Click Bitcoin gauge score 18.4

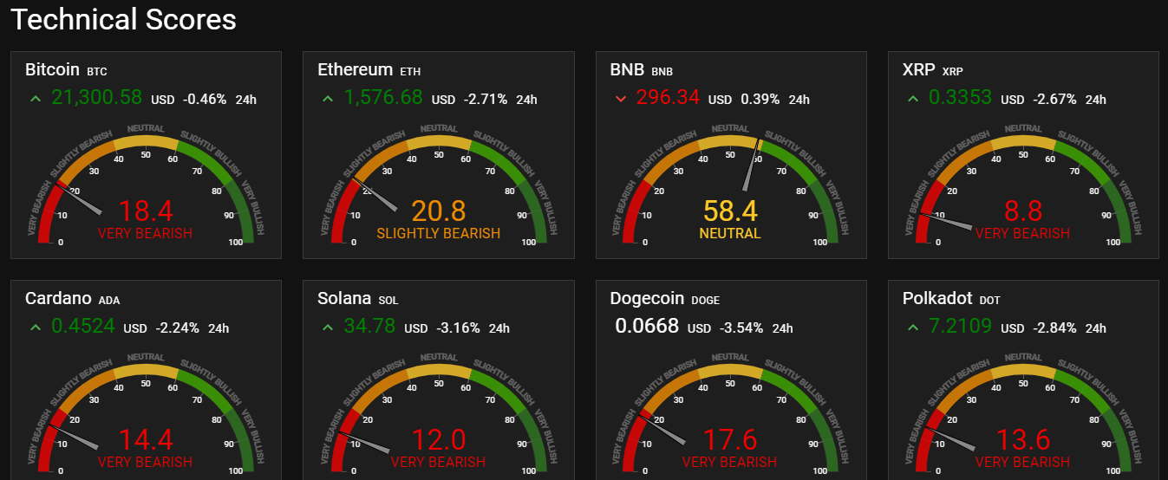coord(146,211)
